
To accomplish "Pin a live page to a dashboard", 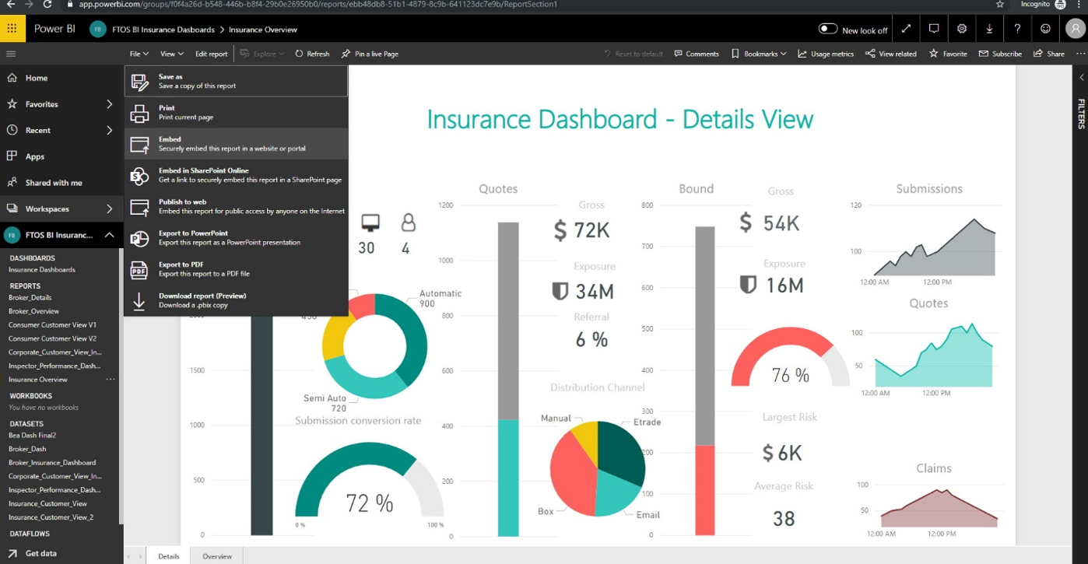I will click(x=370, y=54).
